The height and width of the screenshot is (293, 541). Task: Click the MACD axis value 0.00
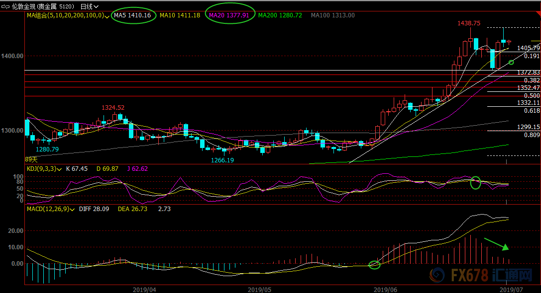point(17,264)
